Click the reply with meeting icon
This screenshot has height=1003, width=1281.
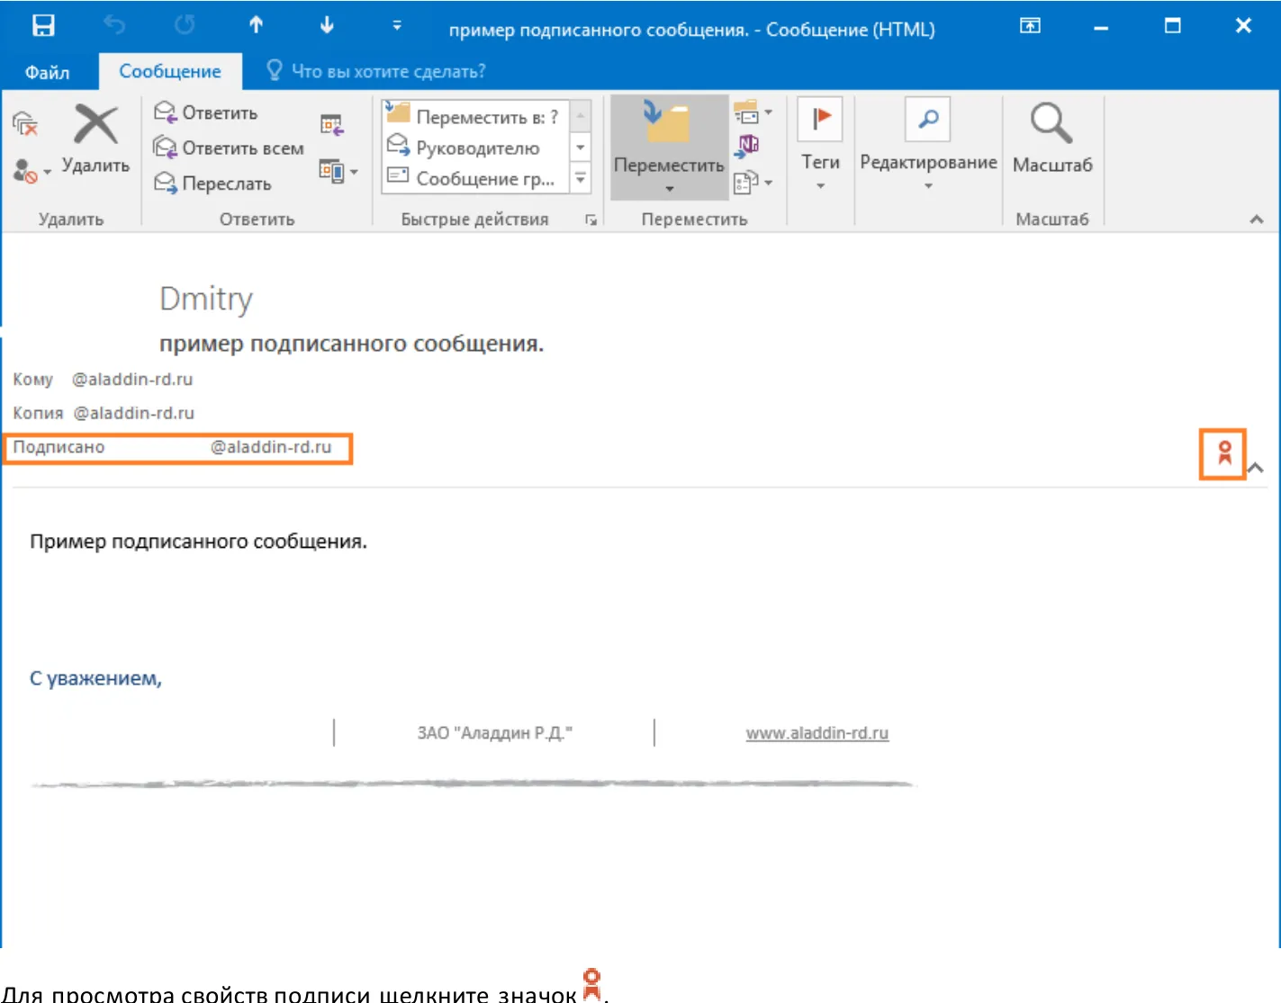click(332, 125)
